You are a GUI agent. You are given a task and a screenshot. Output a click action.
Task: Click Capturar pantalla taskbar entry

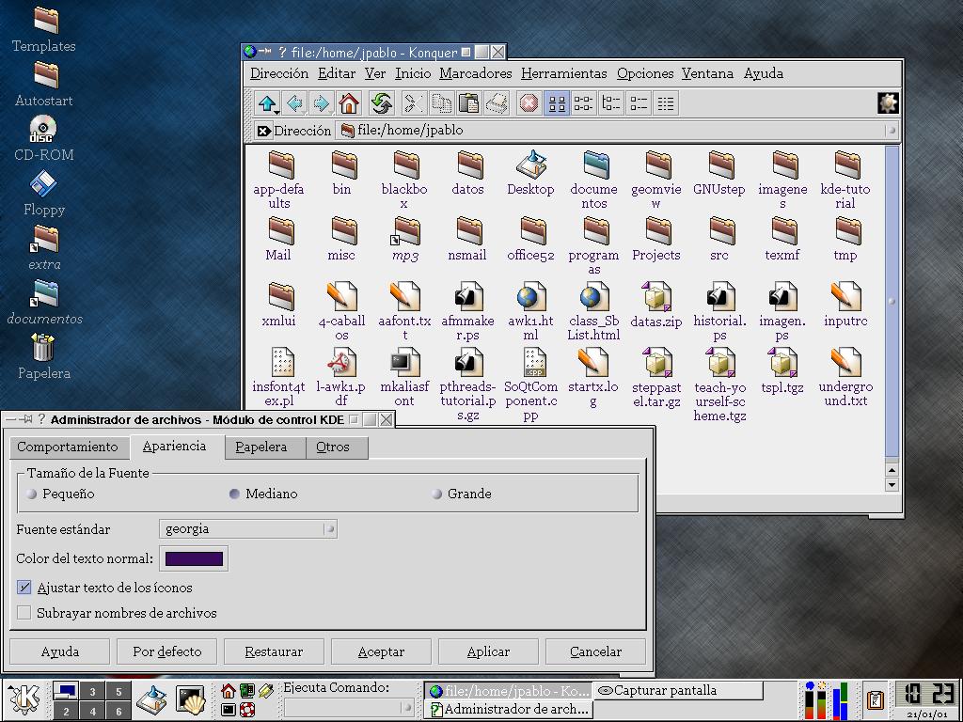pyautogui.click(x=679, y=691)
